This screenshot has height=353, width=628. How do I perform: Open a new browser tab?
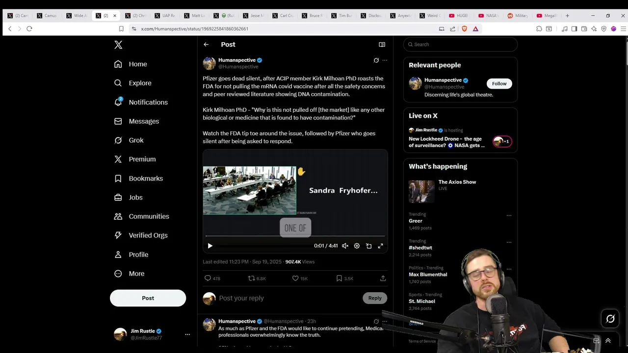coord(567,16)
